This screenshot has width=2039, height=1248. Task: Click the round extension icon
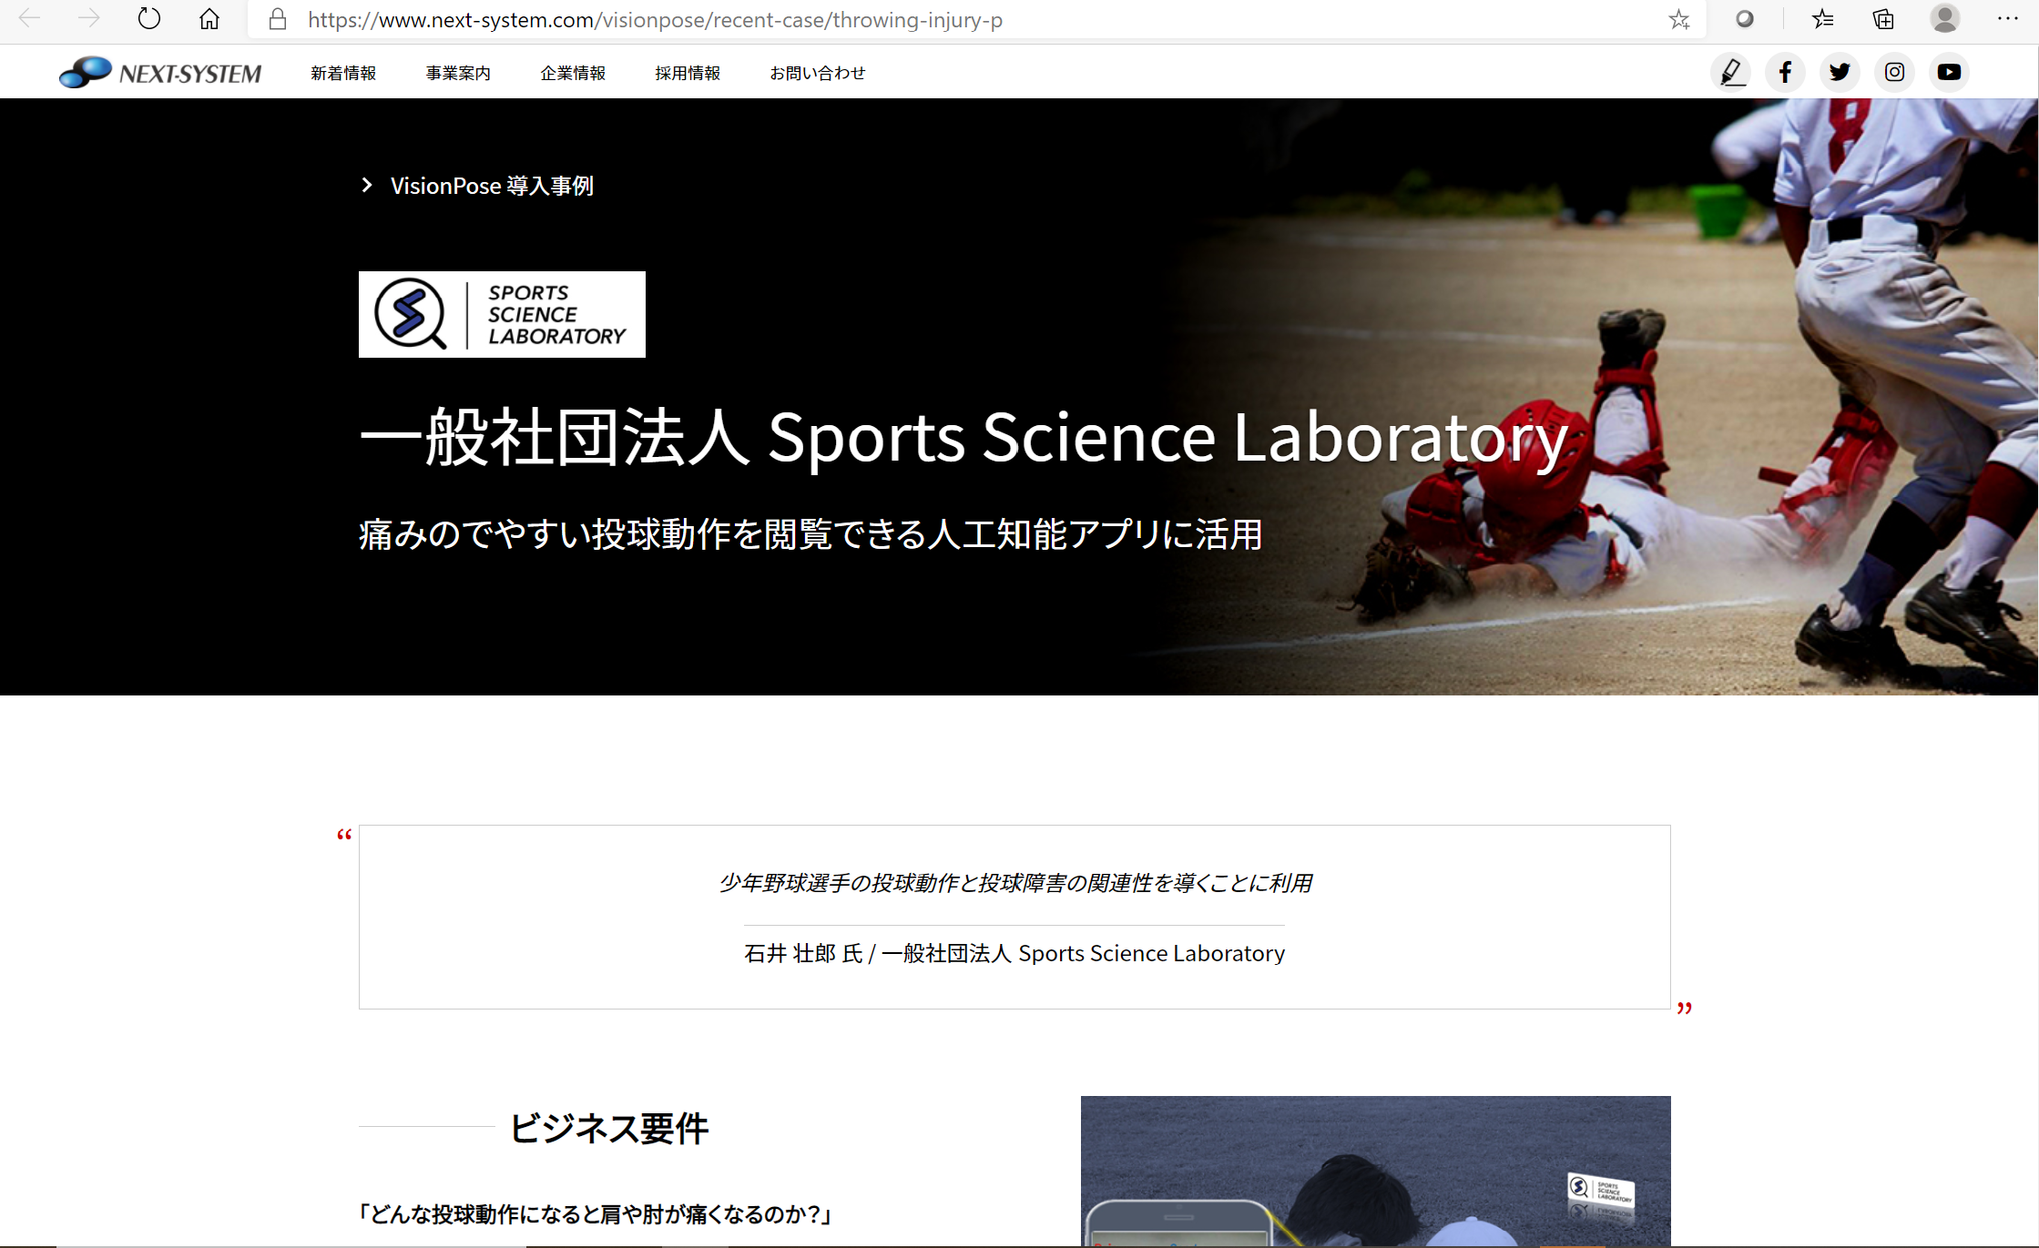coord(1744,19)
